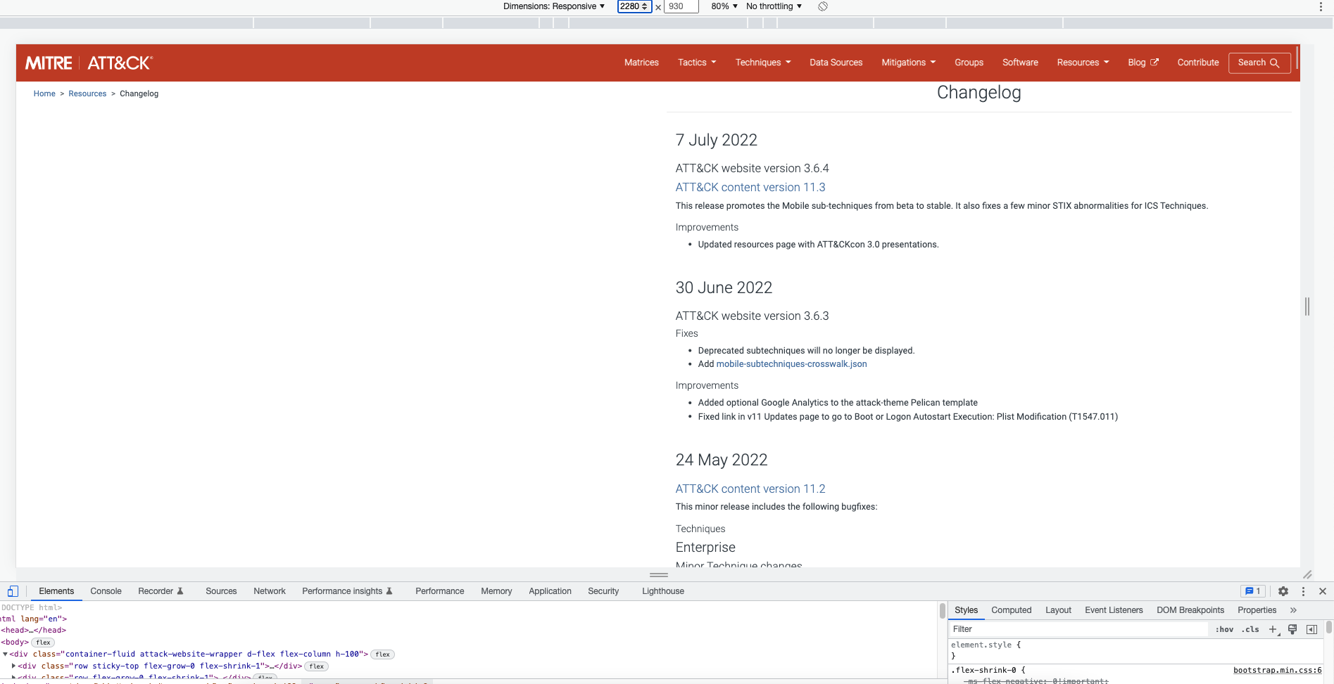Image resolution: width=1334 pixels, height=684 pixels.
Task: Switch to the Computed tab
Action: click(x=1011, y=610)
